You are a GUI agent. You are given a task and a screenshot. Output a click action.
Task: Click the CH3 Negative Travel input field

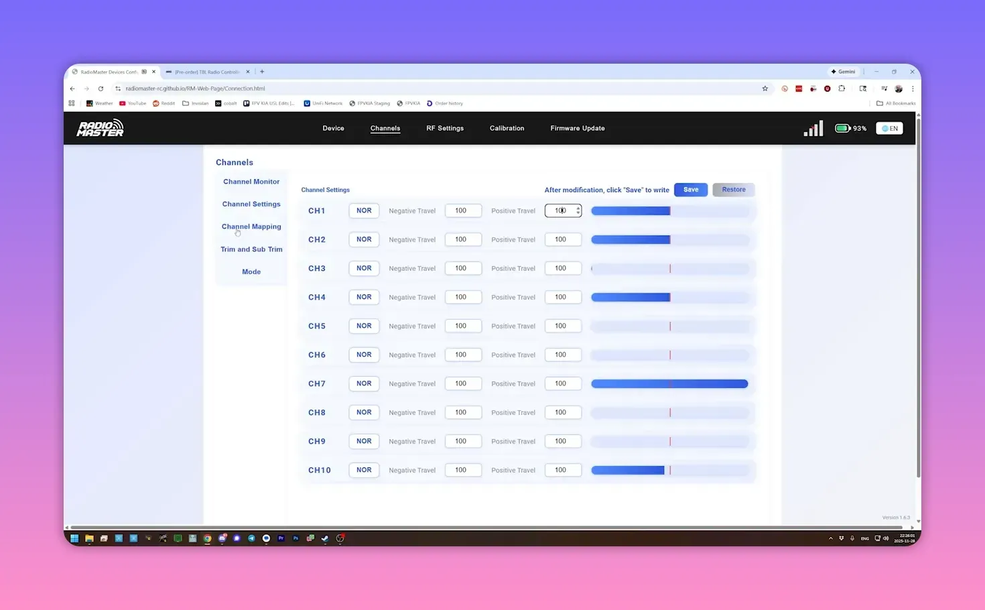click(463, 268)
